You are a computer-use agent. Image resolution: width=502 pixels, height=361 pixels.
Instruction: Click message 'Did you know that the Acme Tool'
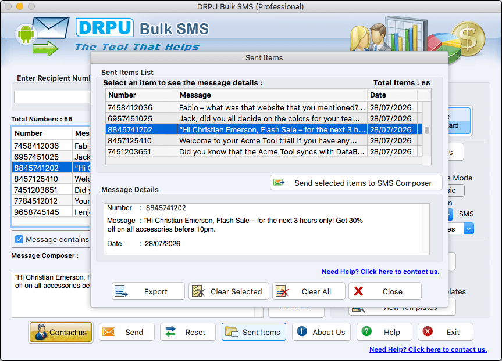point(272,151)
